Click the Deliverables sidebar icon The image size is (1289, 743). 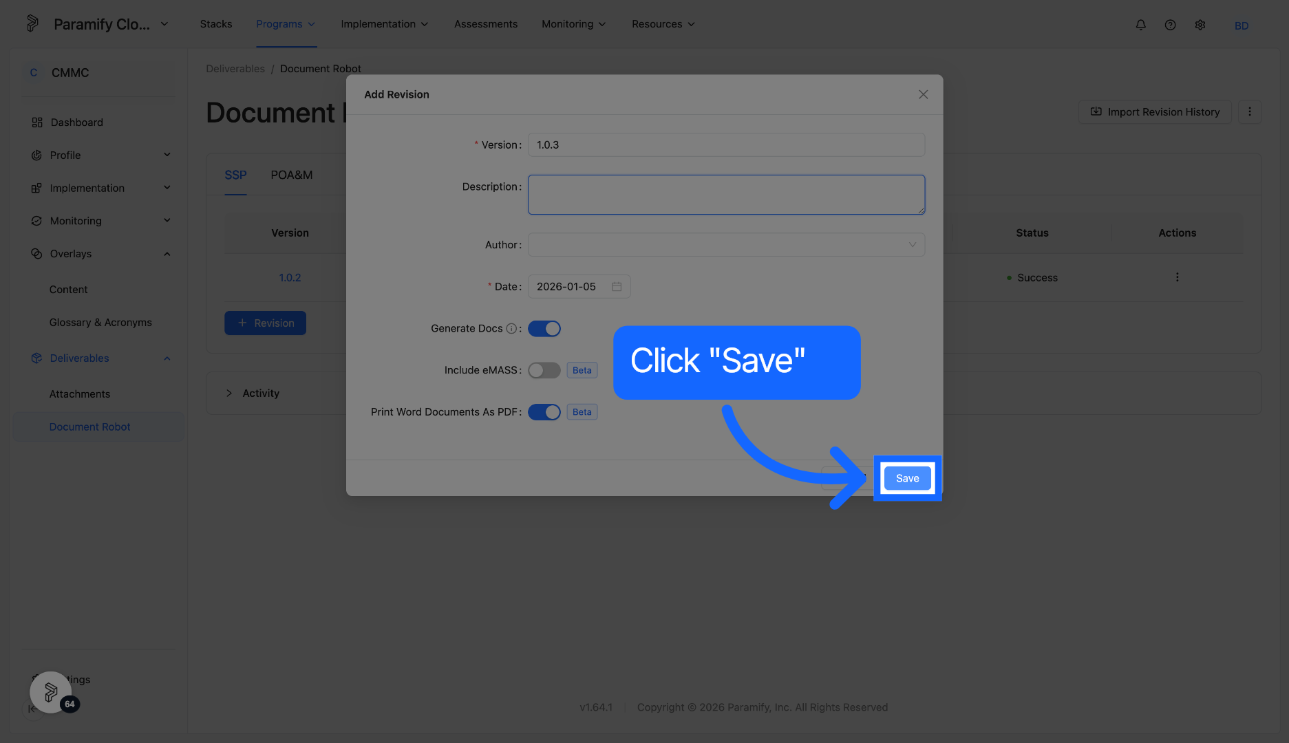(36, 358)
